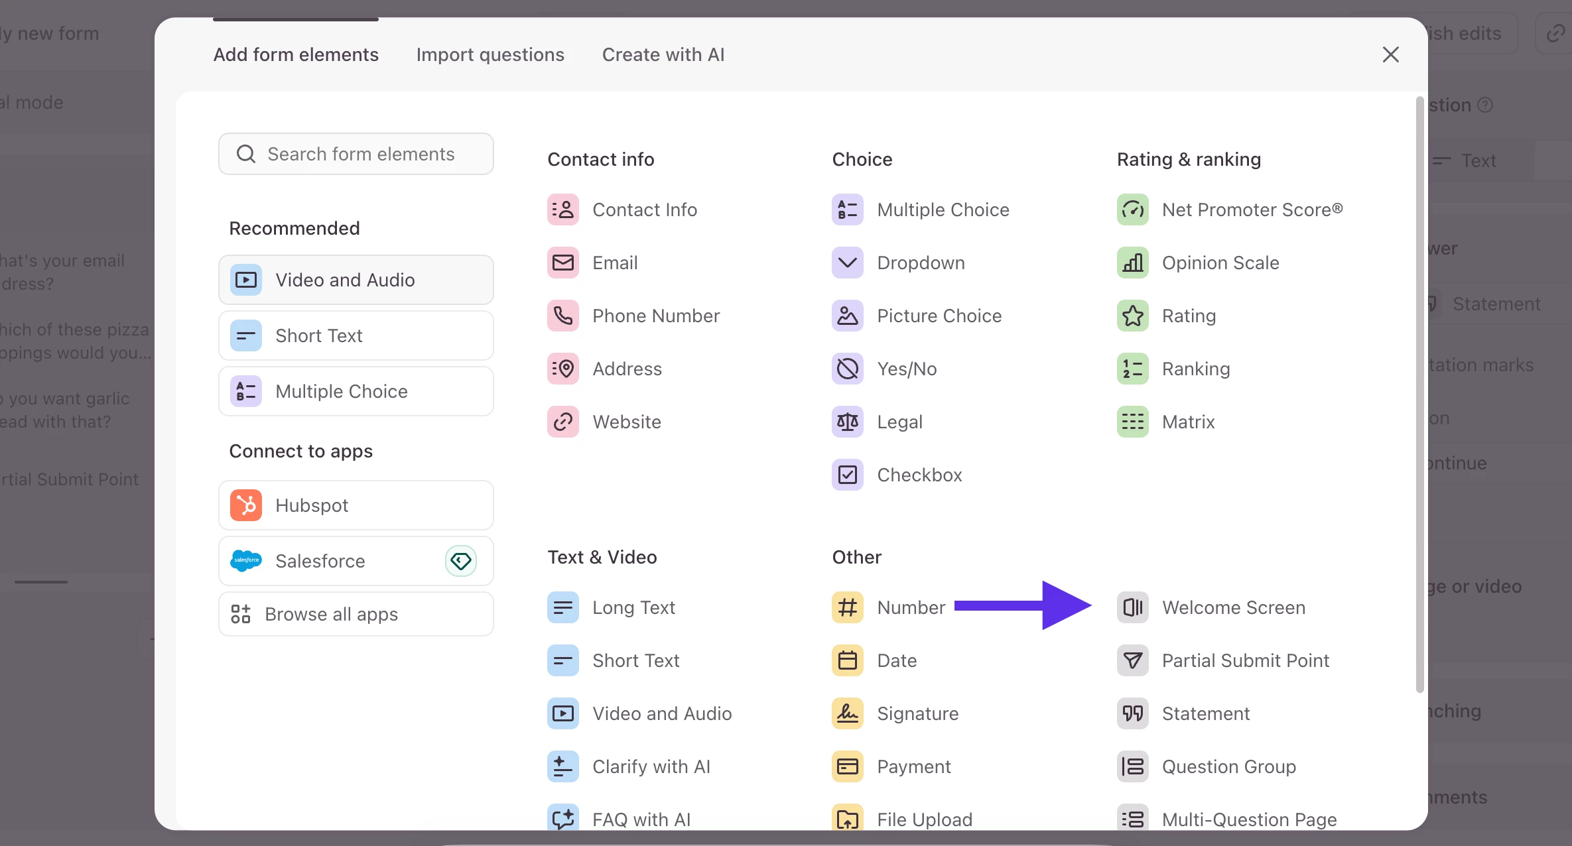1572x846 pixels.
Task: Click the Number hash icon
Action: pos(847,607)
